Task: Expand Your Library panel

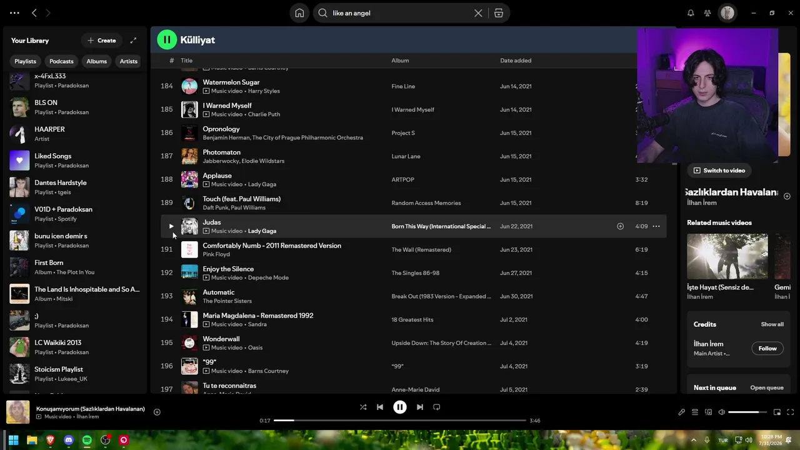Action: [x=133, y=41]
